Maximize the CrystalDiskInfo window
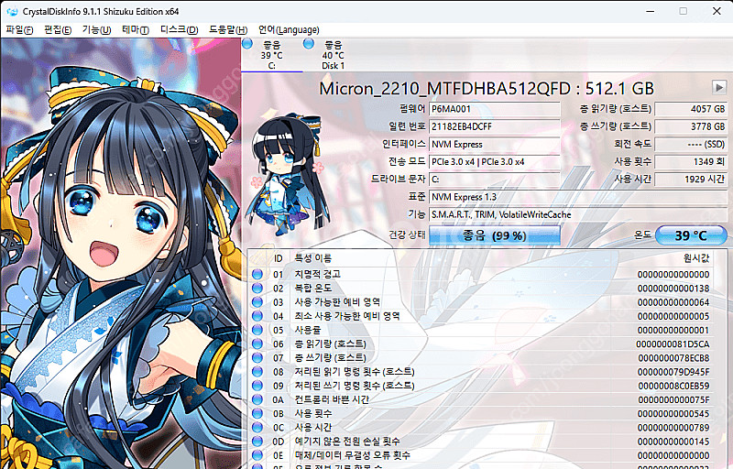The width and height of the screenshot is (733, 469). pos(683,11)
